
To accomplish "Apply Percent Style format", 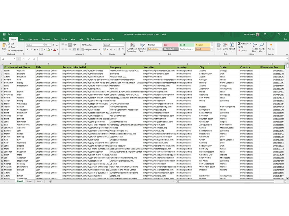I will [x=111, y=50].
